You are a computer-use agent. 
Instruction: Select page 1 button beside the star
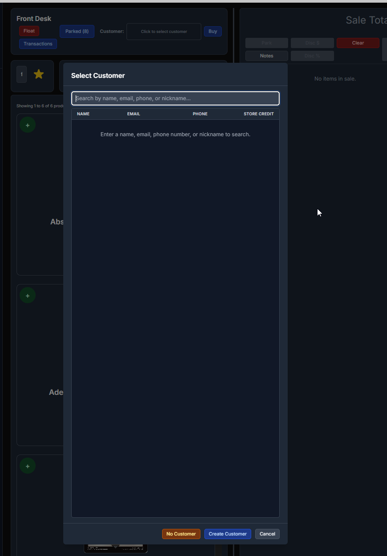pos(21,74)
